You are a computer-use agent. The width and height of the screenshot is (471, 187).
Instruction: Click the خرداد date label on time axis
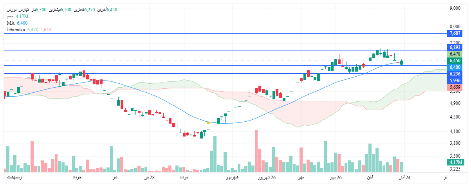tap(76, 178)
